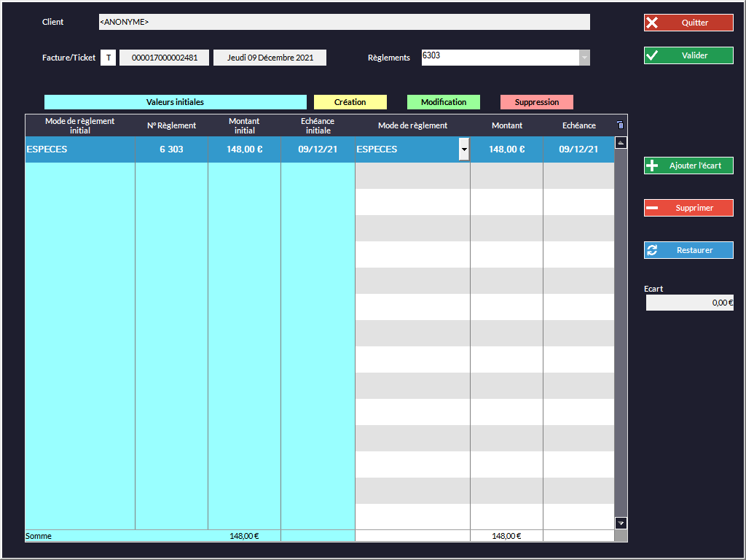Sort by the Montant column header
The image size is (746, 560).
coord(506,125)
